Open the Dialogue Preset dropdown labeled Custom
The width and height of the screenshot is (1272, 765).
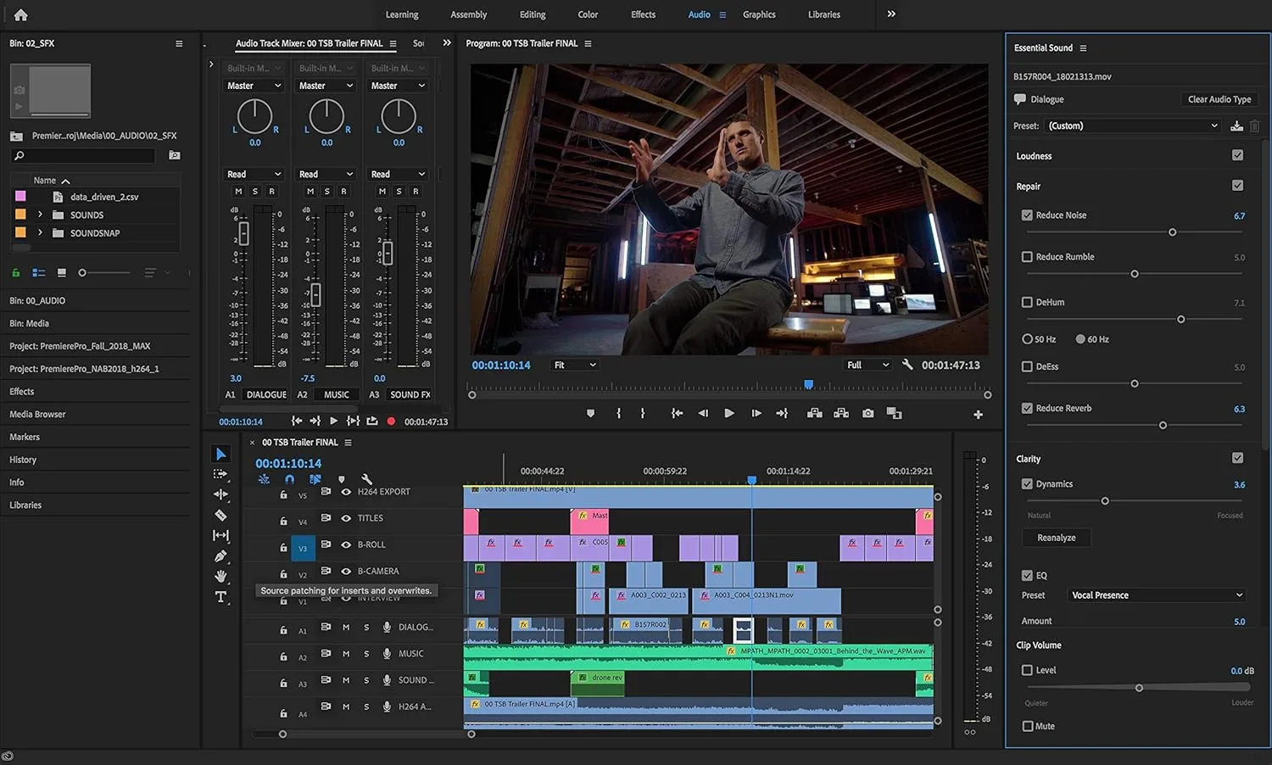1132,125
